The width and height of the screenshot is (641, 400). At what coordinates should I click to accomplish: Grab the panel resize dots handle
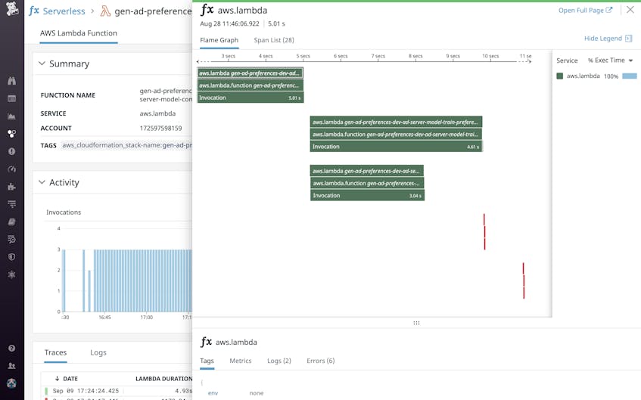(416, 323)
